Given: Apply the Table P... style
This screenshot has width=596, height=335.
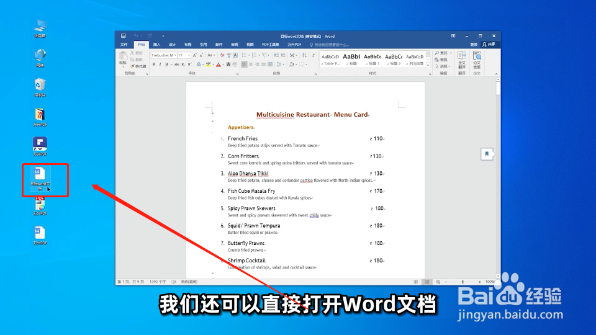Looking at the screenshot, I should (x=330, y=60).
